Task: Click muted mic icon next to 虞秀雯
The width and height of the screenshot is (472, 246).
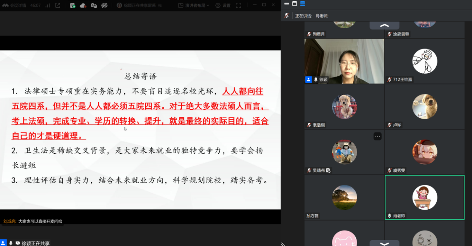Action: click(x=389, y=170)
